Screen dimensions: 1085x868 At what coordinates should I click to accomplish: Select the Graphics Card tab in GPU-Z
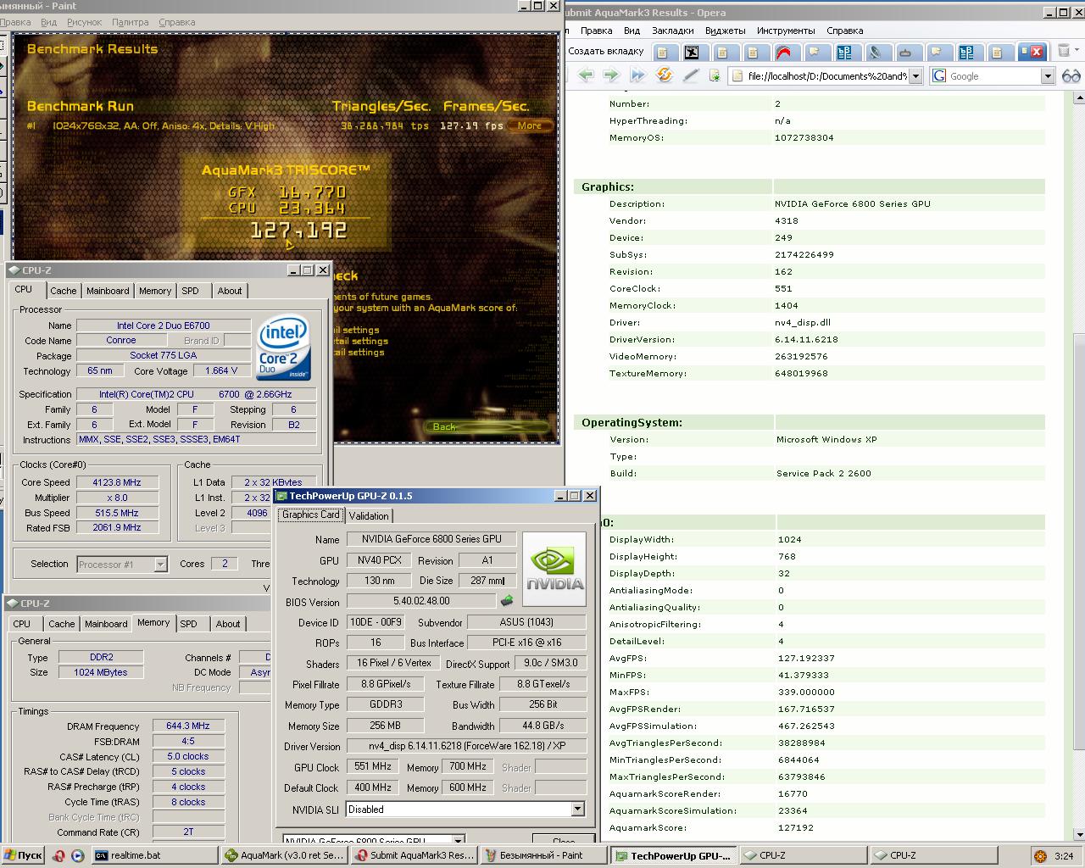pyautogui.click(x=311, y=515)
